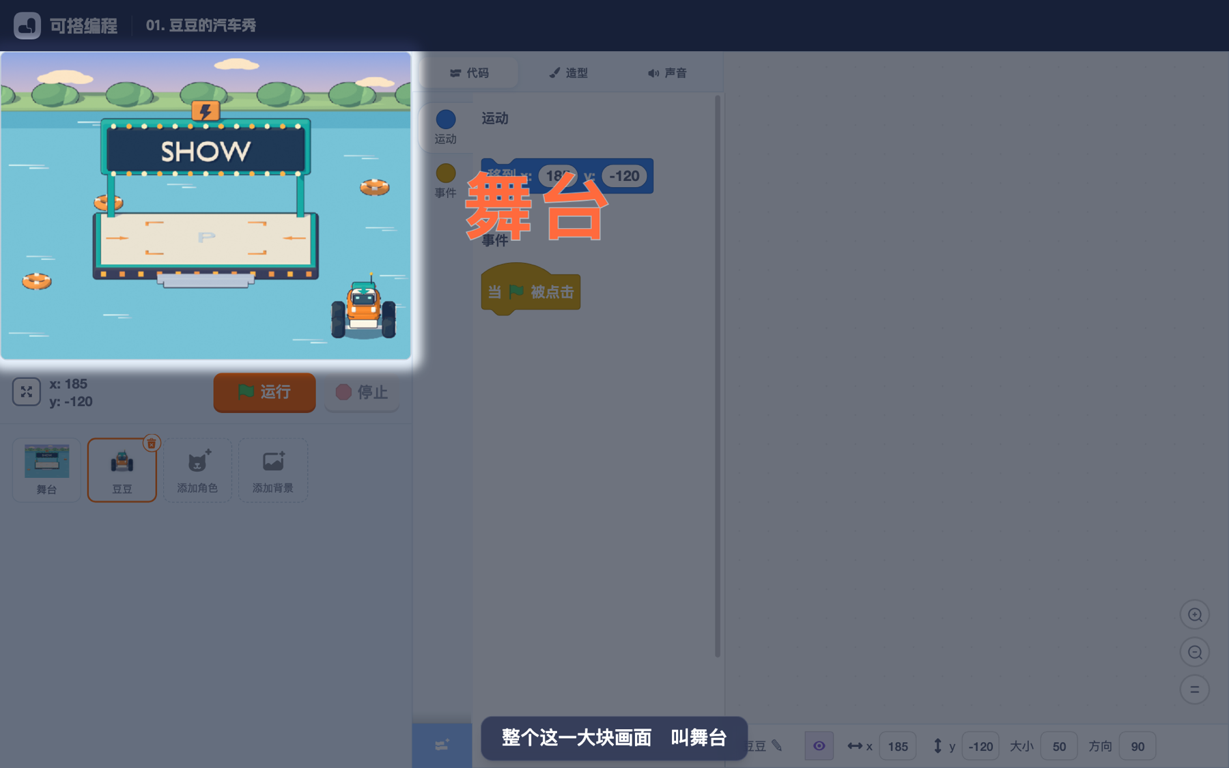Click the y value -120 in move block

[624, 176]
